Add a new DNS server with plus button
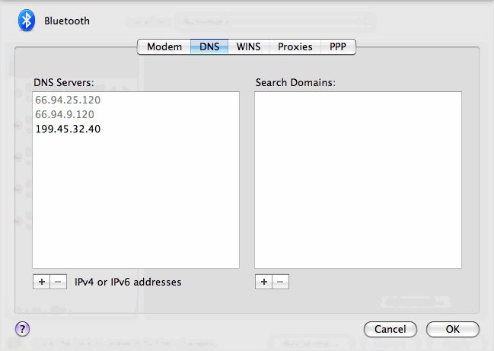 (41, 282)
